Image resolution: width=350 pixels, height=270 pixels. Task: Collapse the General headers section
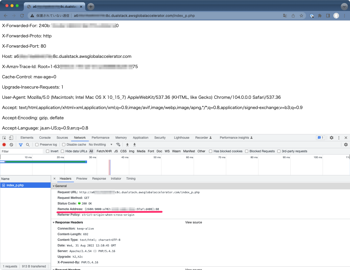[x=54, y=186]
